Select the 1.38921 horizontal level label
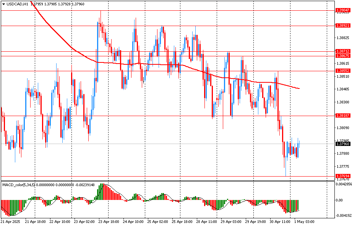The width and height of the screenshot is (352, 226). click(342, 25)
